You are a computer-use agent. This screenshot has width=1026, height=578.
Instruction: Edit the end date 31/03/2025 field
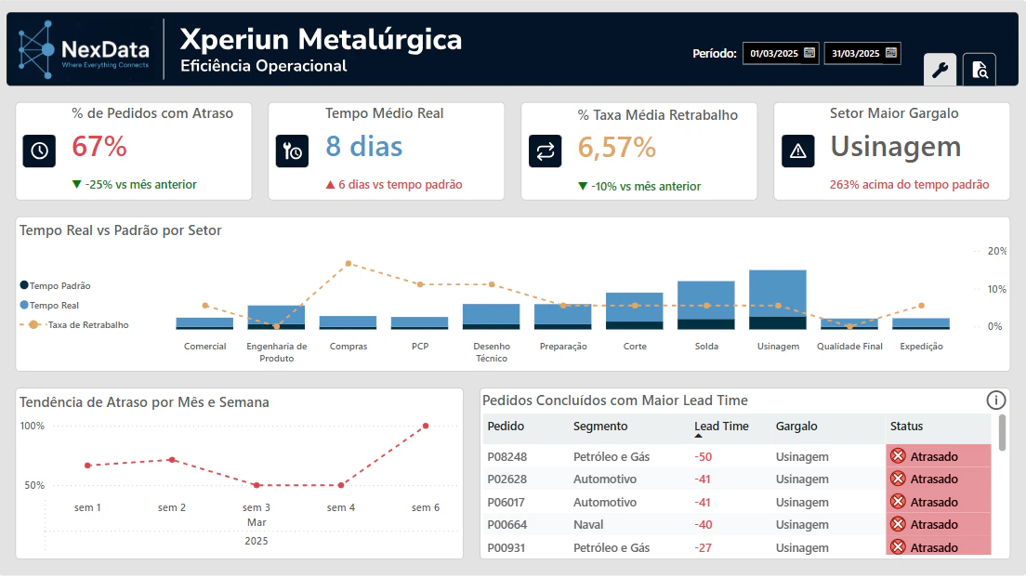pyautogui.click(x=855, y=54)
